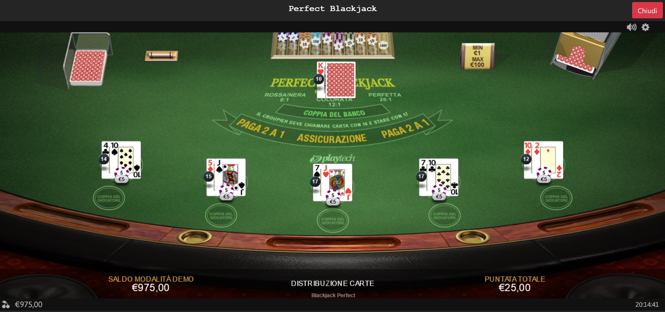
Task: Click the €5 chip on the center 7-Jack hand
Action: (x=333, y=198)
